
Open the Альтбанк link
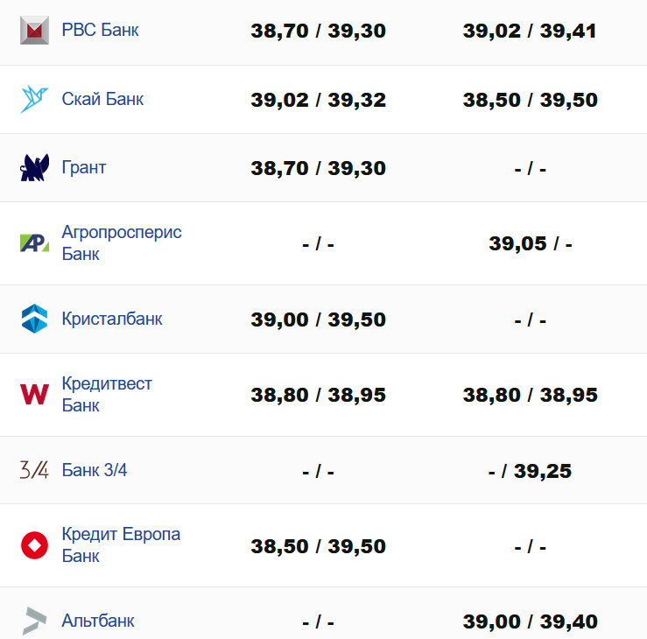(98, 621)
